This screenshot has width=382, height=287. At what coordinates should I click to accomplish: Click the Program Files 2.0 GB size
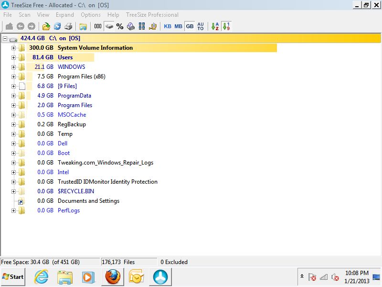[45, 105]
